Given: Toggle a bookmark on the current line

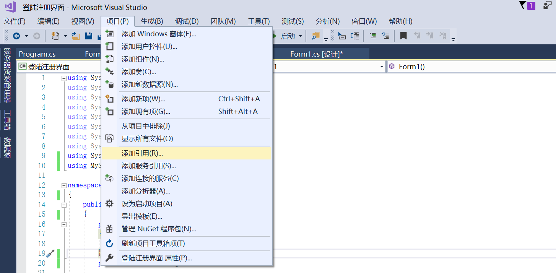Looking at the screenshot, I should (403, 36).
